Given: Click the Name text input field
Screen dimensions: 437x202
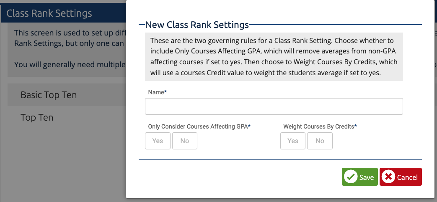Looking at the screenshot, I should pyautogui.click(x=274, y=106).
